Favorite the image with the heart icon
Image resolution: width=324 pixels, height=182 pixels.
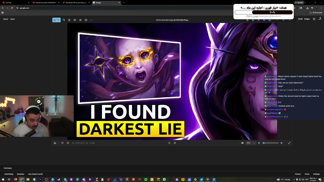[x=62, y=143]
